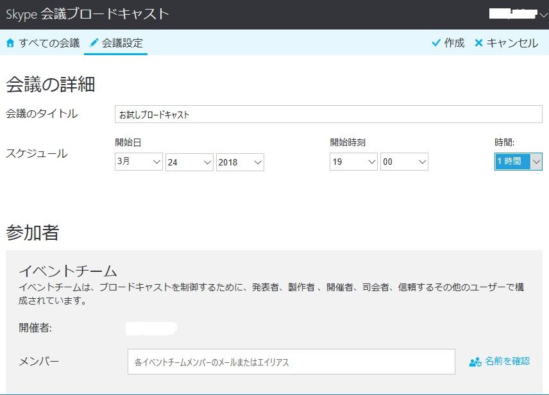Click the スケジュール label
The image size is (549, 395).
pyautogui.click(x=37, y=153)
